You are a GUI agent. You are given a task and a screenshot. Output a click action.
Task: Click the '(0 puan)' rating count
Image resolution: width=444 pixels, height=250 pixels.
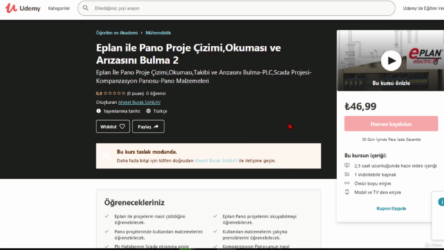(x=135, y=93)
